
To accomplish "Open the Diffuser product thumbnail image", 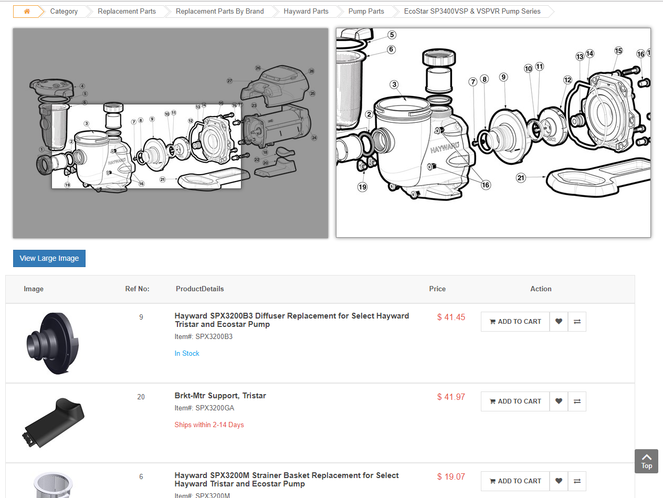I will coord(53,343).
